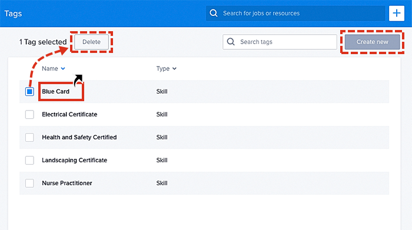Click the magnifier icon in the jobs search bar
Viewport: 412px width, 230px height.
coord(214,13)
